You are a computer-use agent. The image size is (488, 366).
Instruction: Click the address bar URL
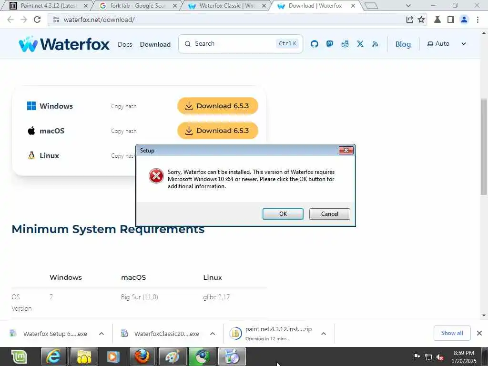[99, 20]
